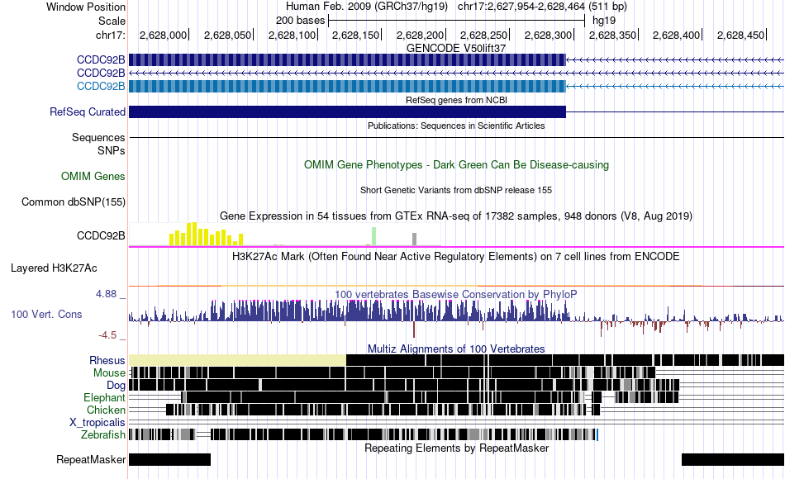Click the CCDC92B GTEx expression label

(101, 235)
